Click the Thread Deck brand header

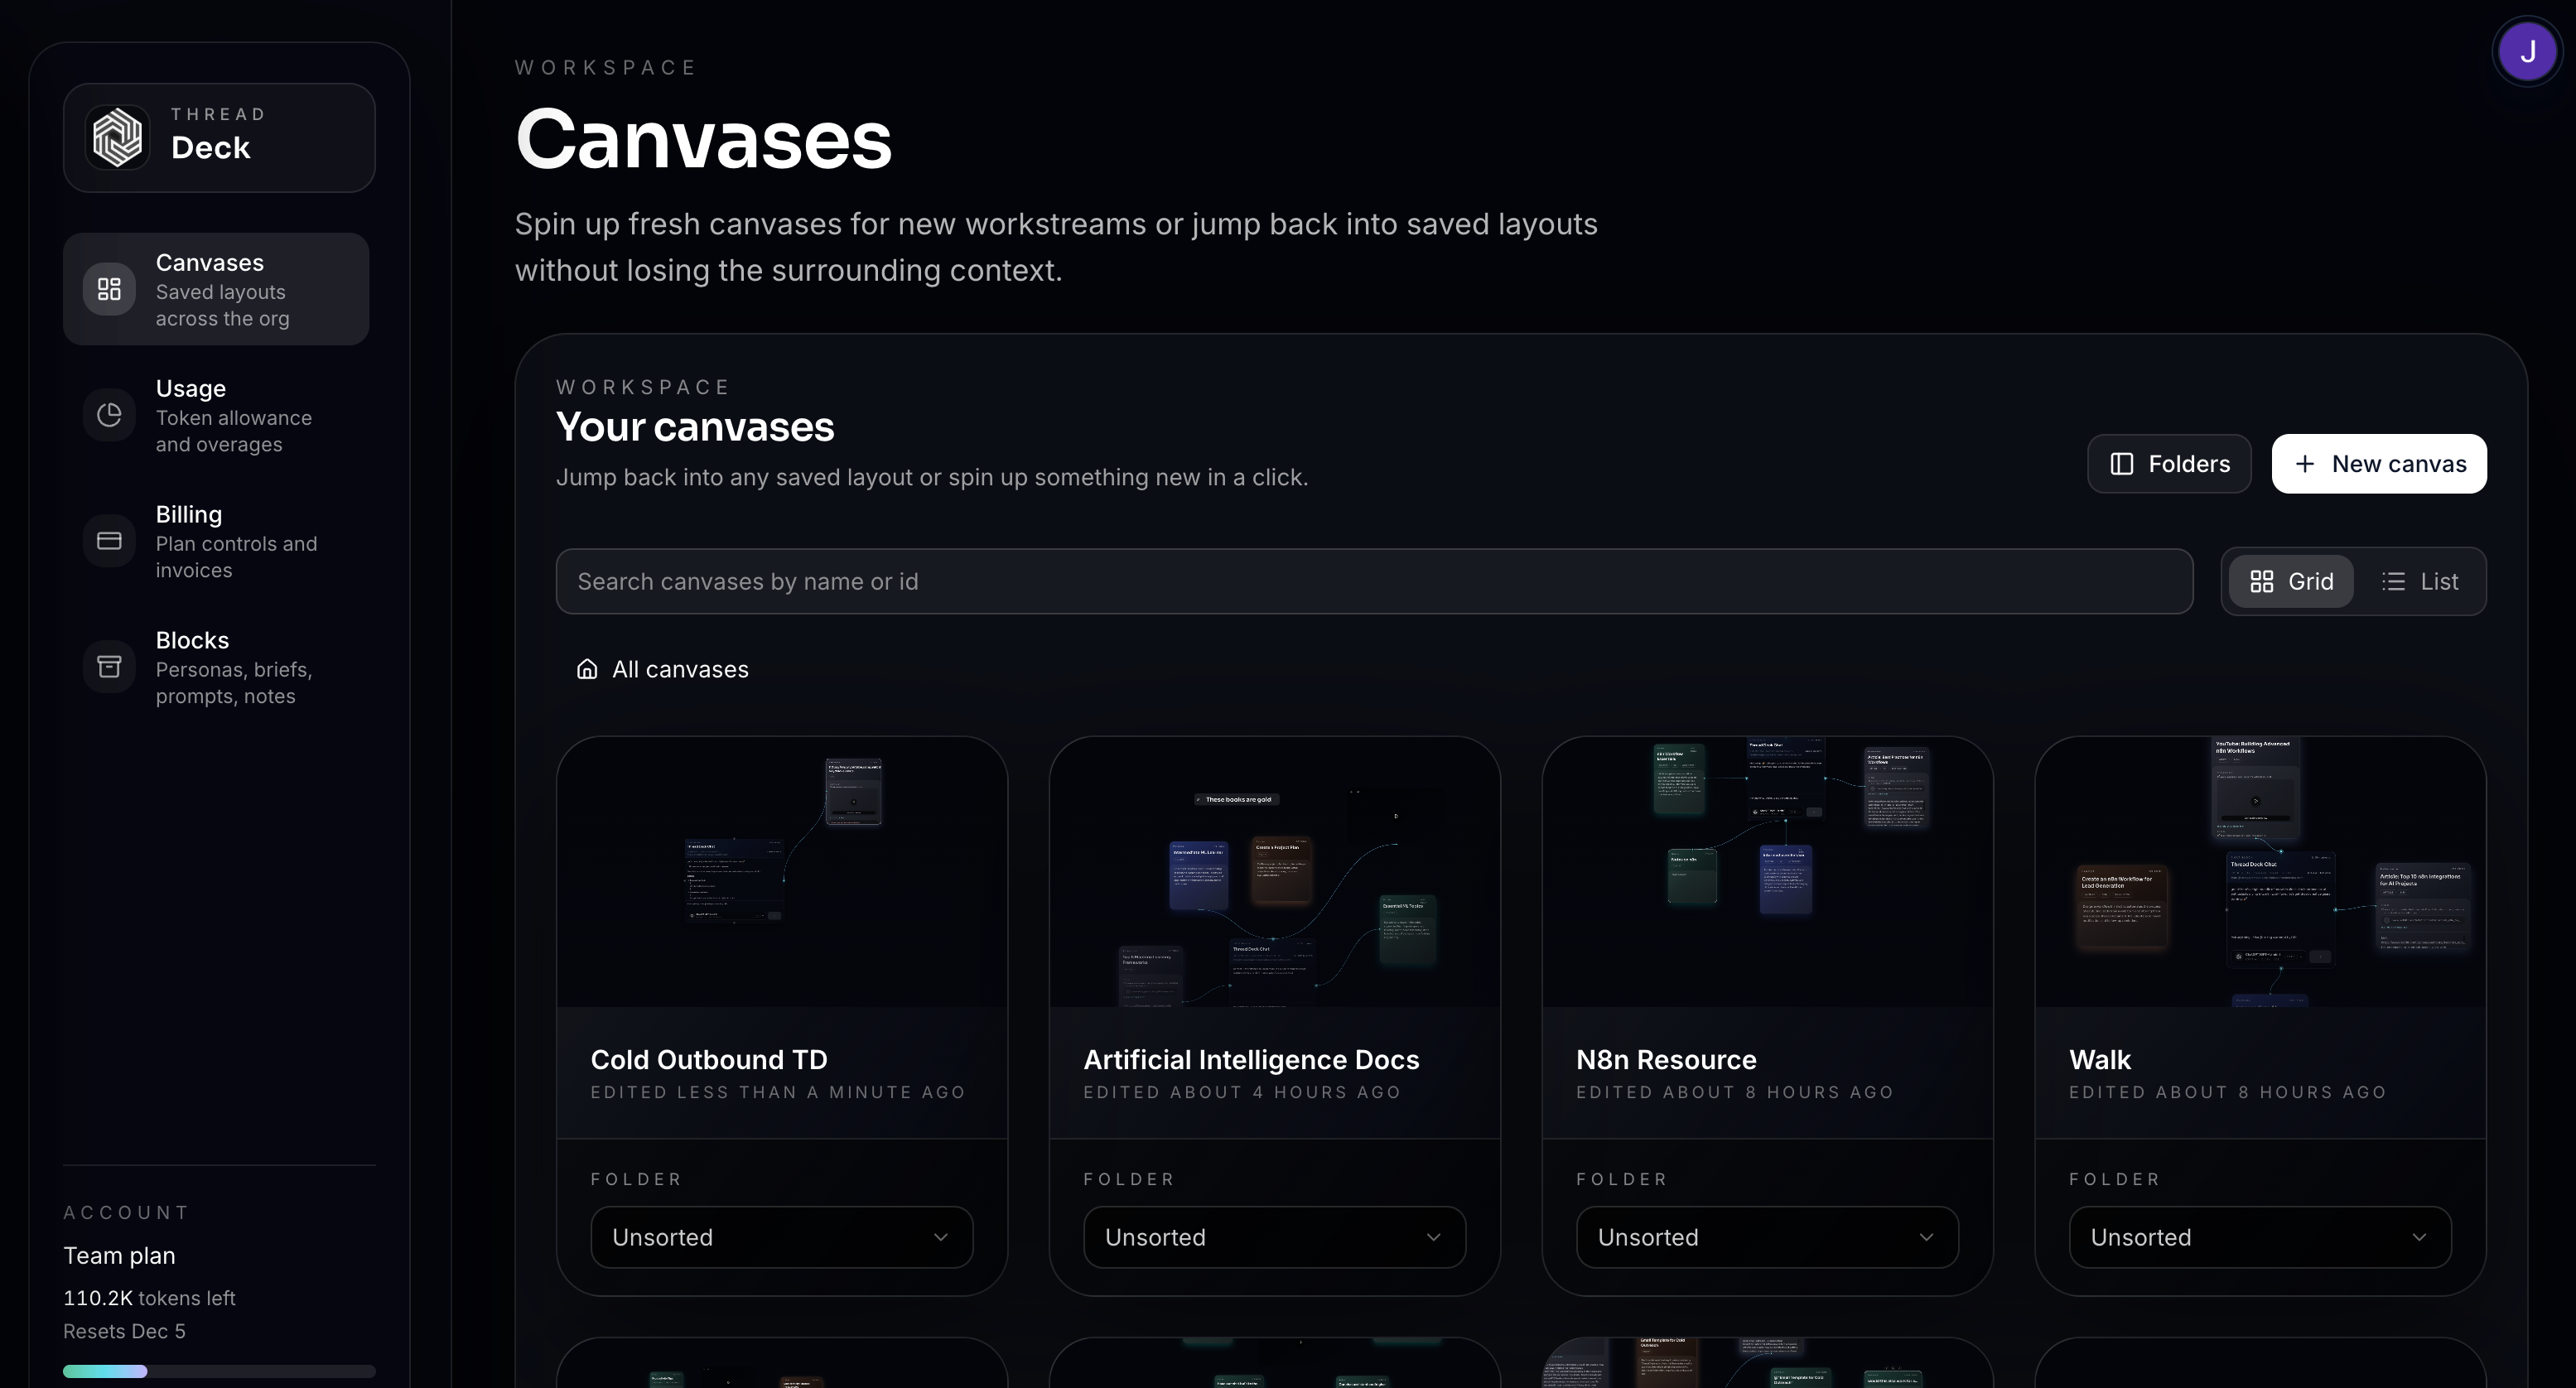click(x=219, y=138)
